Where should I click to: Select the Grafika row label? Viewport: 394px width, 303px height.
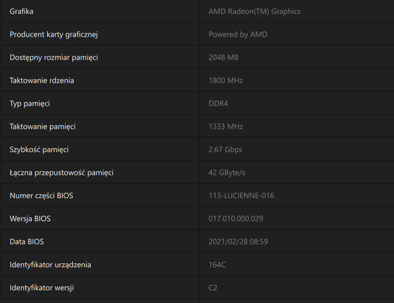click(x=21, y=11)
